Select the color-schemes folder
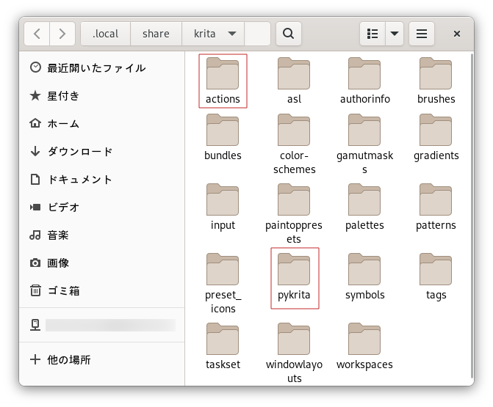The width and height of the screenshot is (493, 407). [x=294, y=144]
